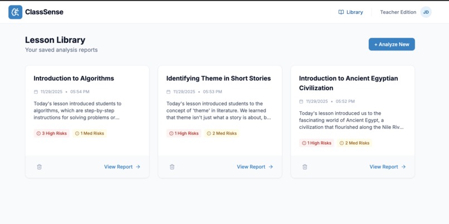
Task: Click calendar icon on Ancient Egyptian card
Action: pyautogui.click(x=301, y=102)
